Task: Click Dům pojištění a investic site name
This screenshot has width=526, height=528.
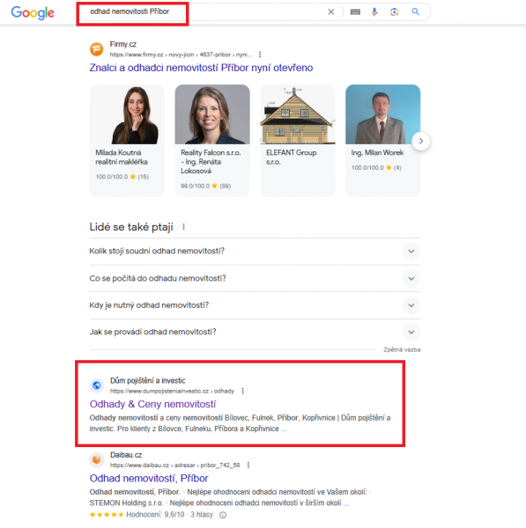Action: [148, 381]
